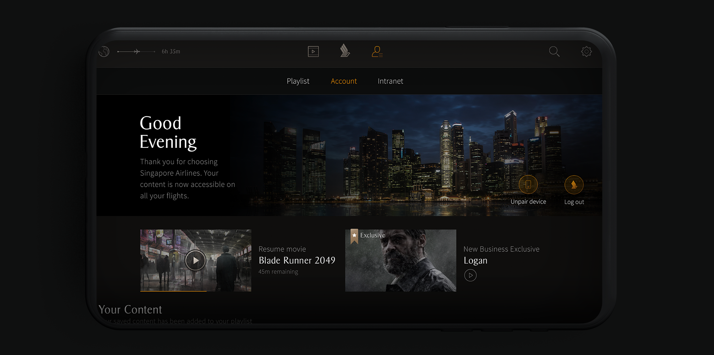Open the video entertainment icon in top bar
The image size is (714, 355).
pos(313,52)
